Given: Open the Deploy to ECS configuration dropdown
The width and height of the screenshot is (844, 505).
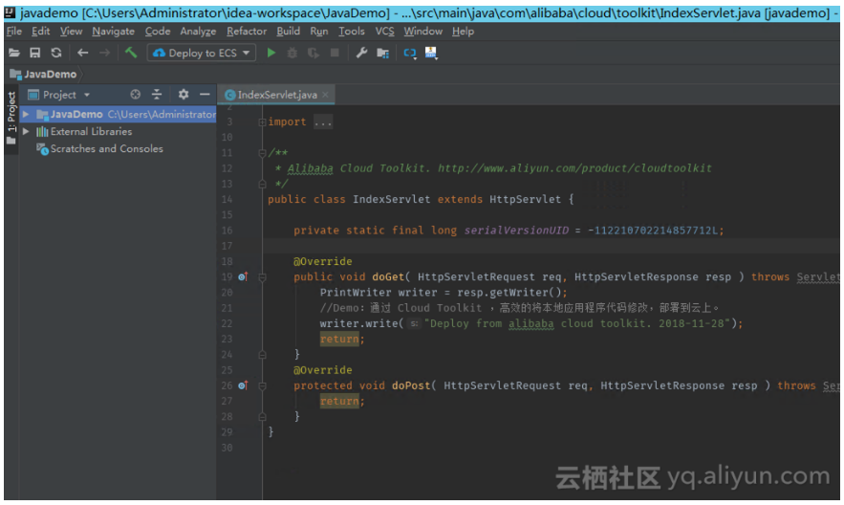Looking at the screenshot, I should tap(202, 53).
